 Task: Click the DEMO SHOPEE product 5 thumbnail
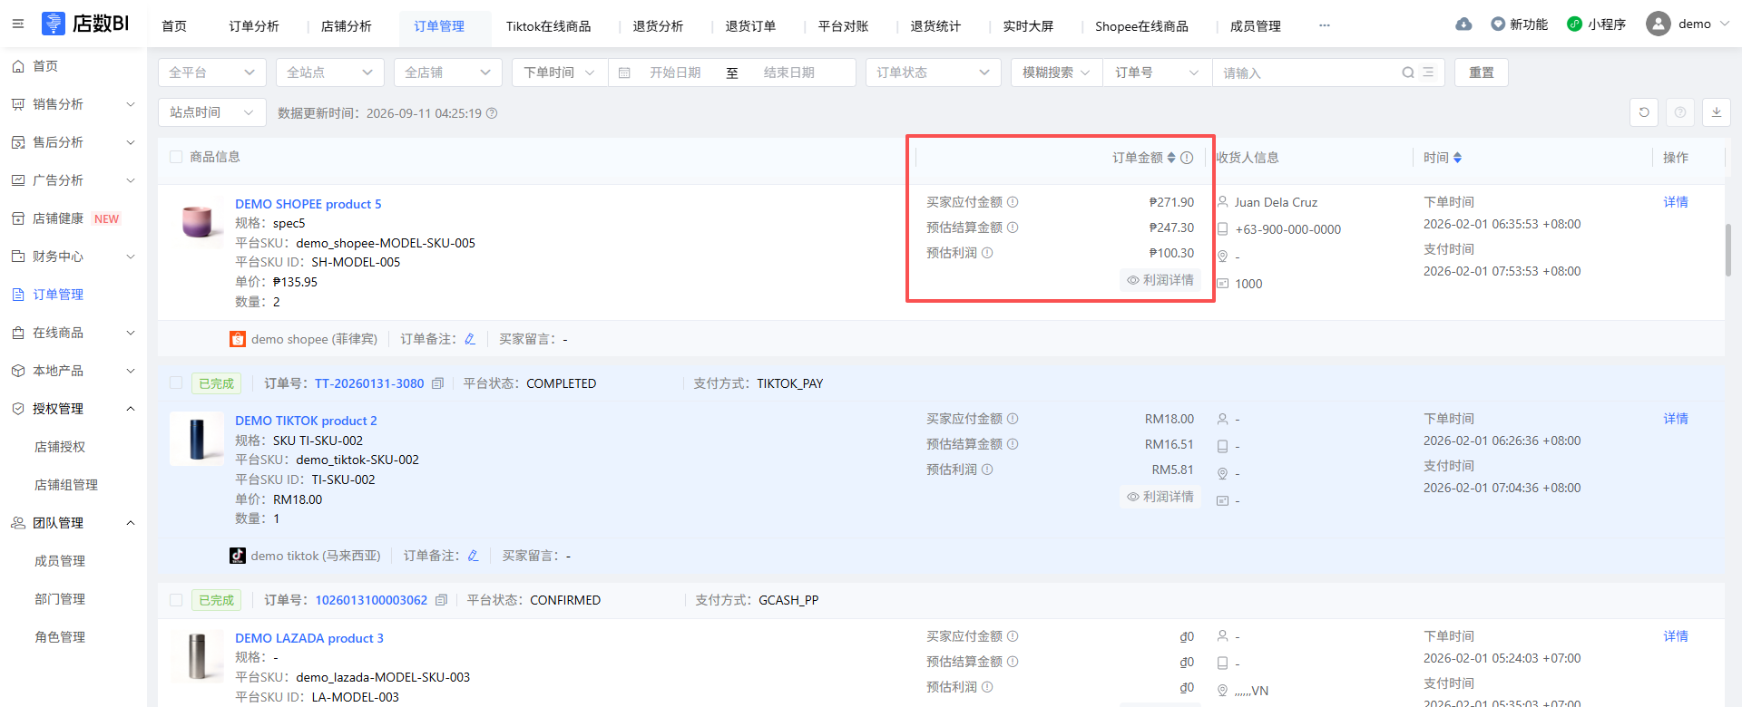coord(197,222)
